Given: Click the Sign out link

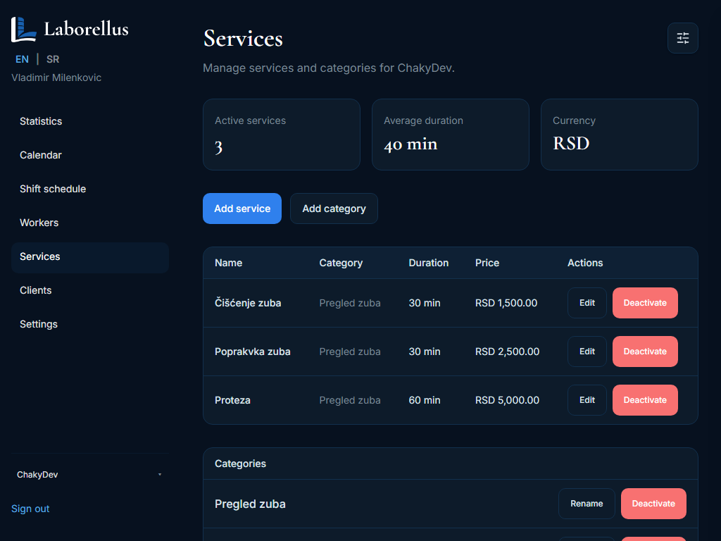Looking at the screenshot, I should (30, 509).
